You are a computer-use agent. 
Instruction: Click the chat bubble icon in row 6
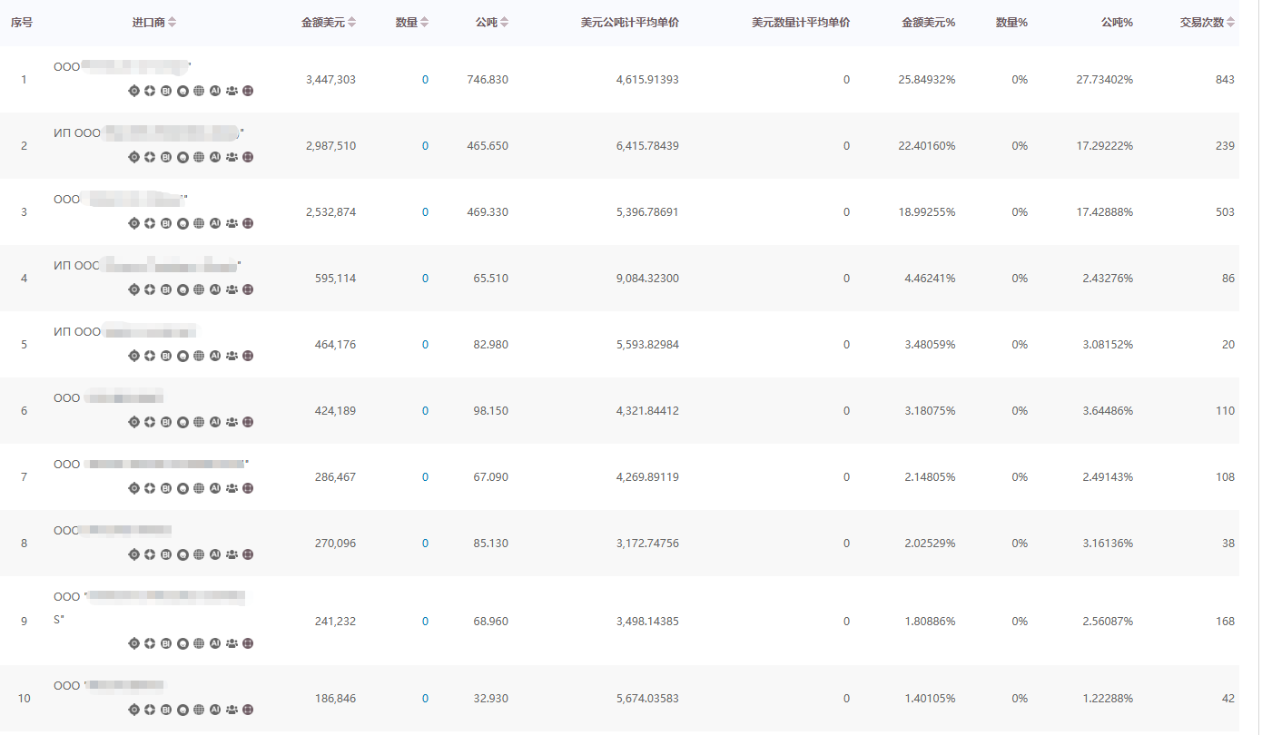(182, 422)
